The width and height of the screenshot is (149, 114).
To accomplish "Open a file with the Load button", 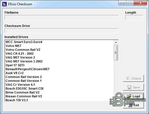I will [133, 96].
